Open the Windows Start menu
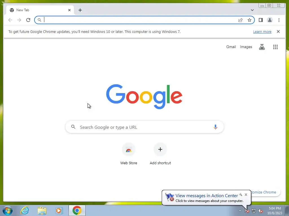This screenshot has height=216, width=289. coord(8,210)
